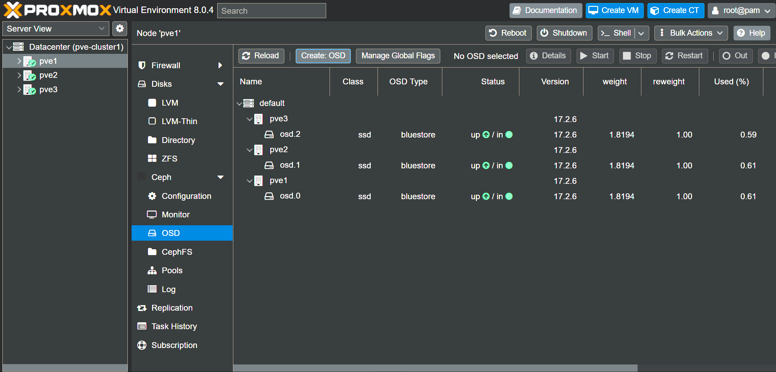Click the ZFS grid icon
This screenshot has height=372, width=776.
tap(152, 158)
